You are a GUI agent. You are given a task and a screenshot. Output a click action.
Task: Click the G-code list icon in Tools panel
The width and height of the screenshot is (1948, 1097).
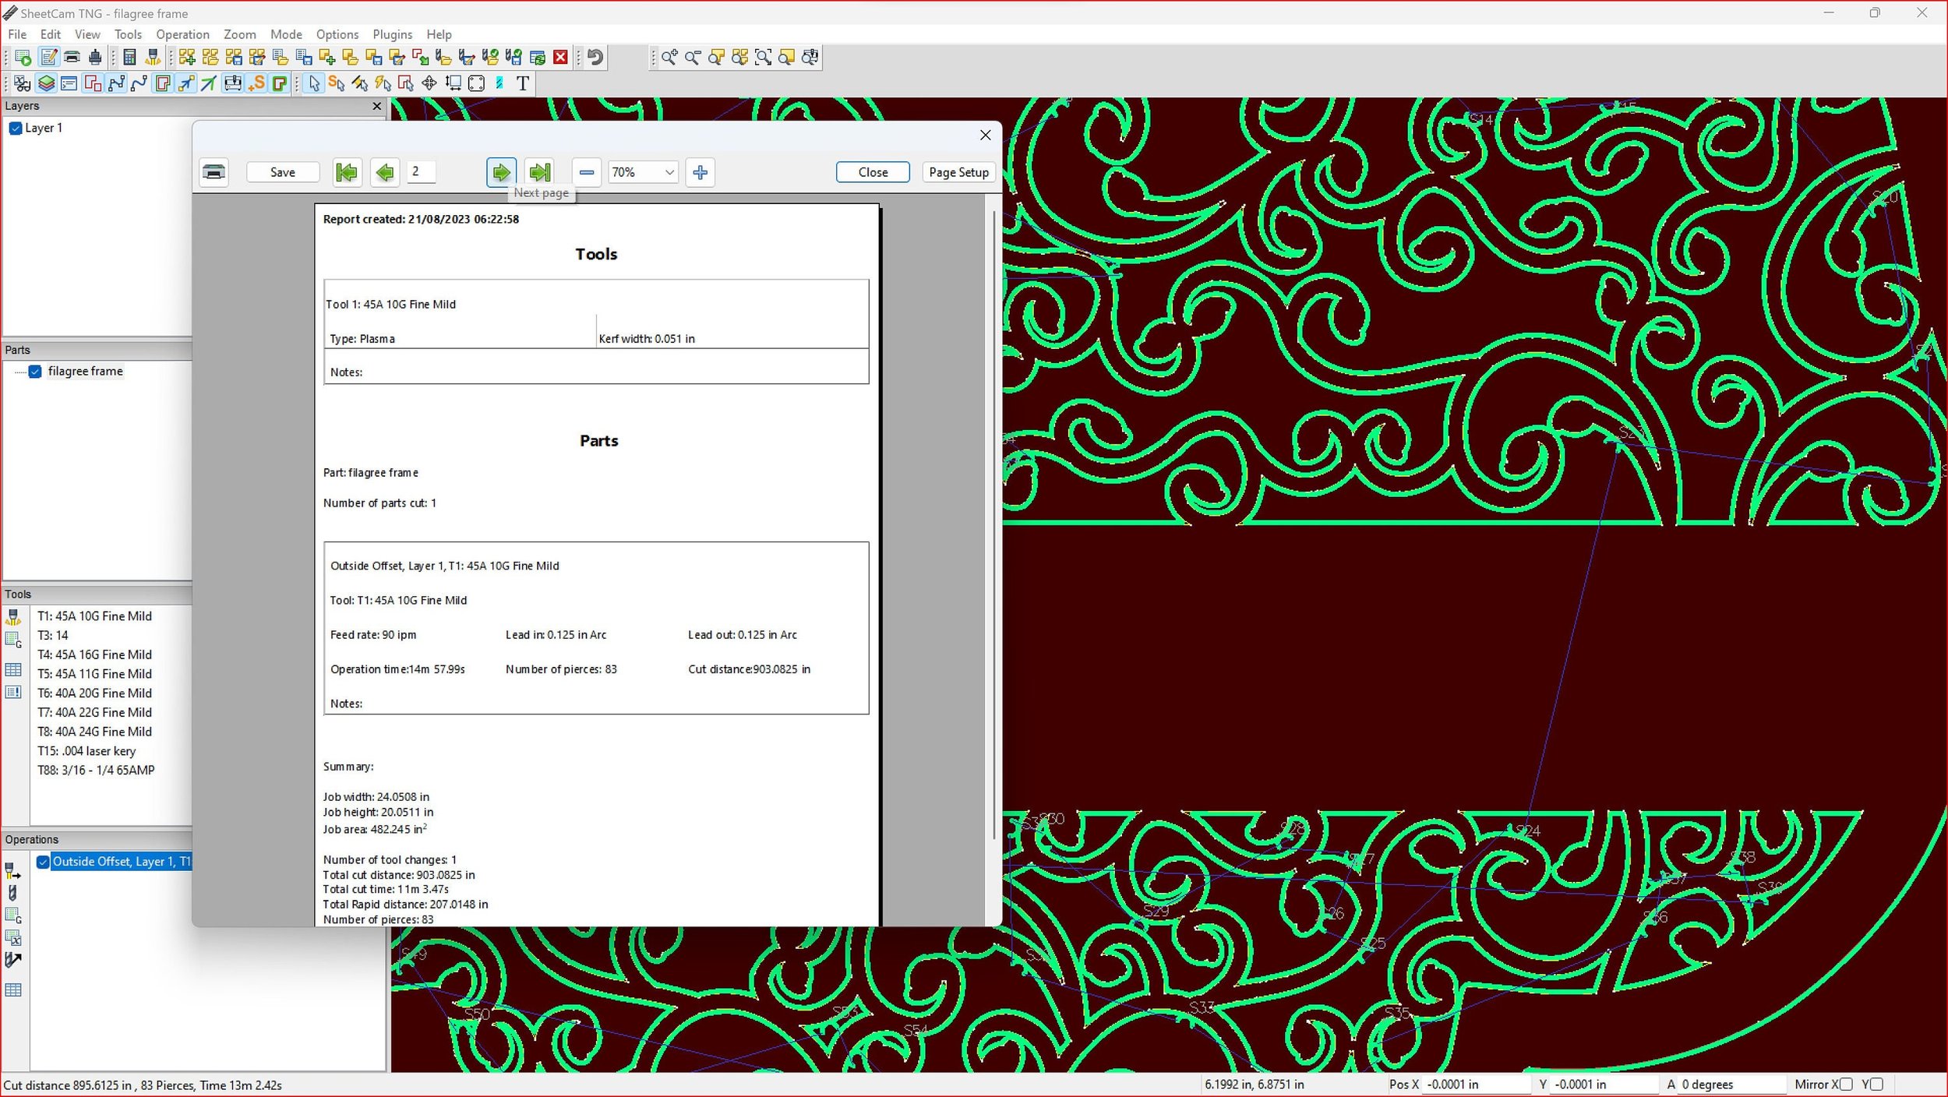click(x=13, y=640)
